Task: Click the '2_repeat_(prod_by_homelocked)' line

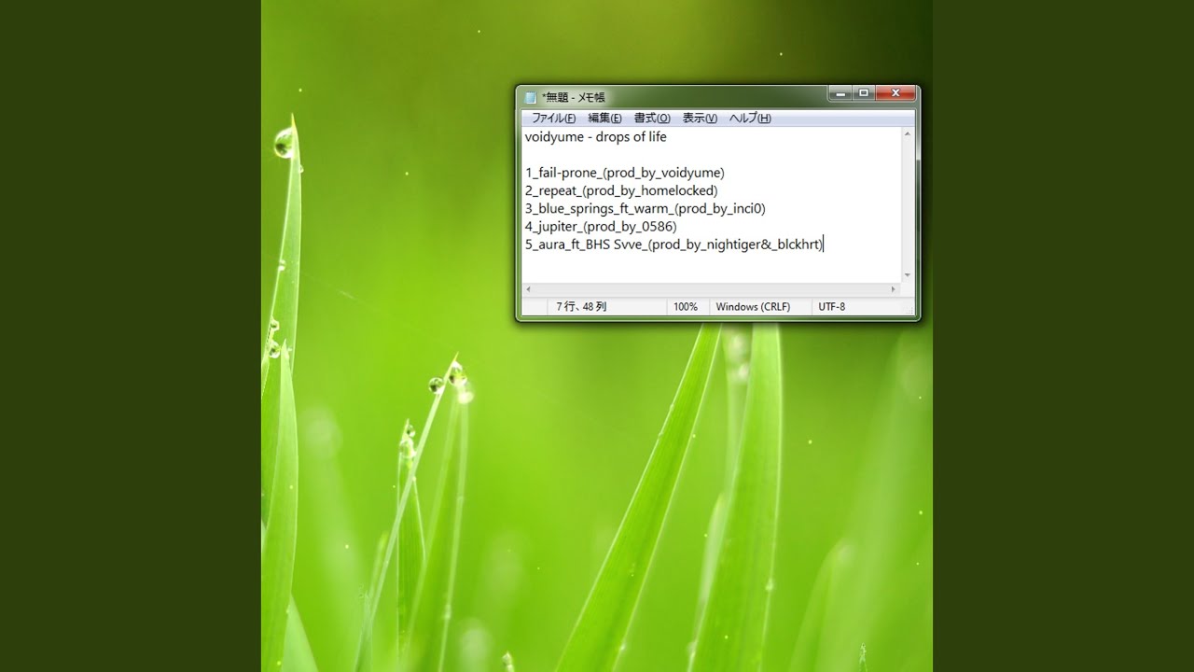Action: (621, 190)
